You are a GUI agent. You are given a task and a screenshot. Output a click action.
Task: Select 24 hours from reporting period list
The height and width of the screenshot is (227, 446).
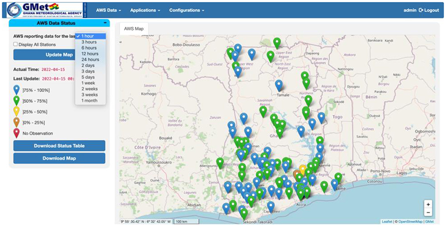point(90,59)
